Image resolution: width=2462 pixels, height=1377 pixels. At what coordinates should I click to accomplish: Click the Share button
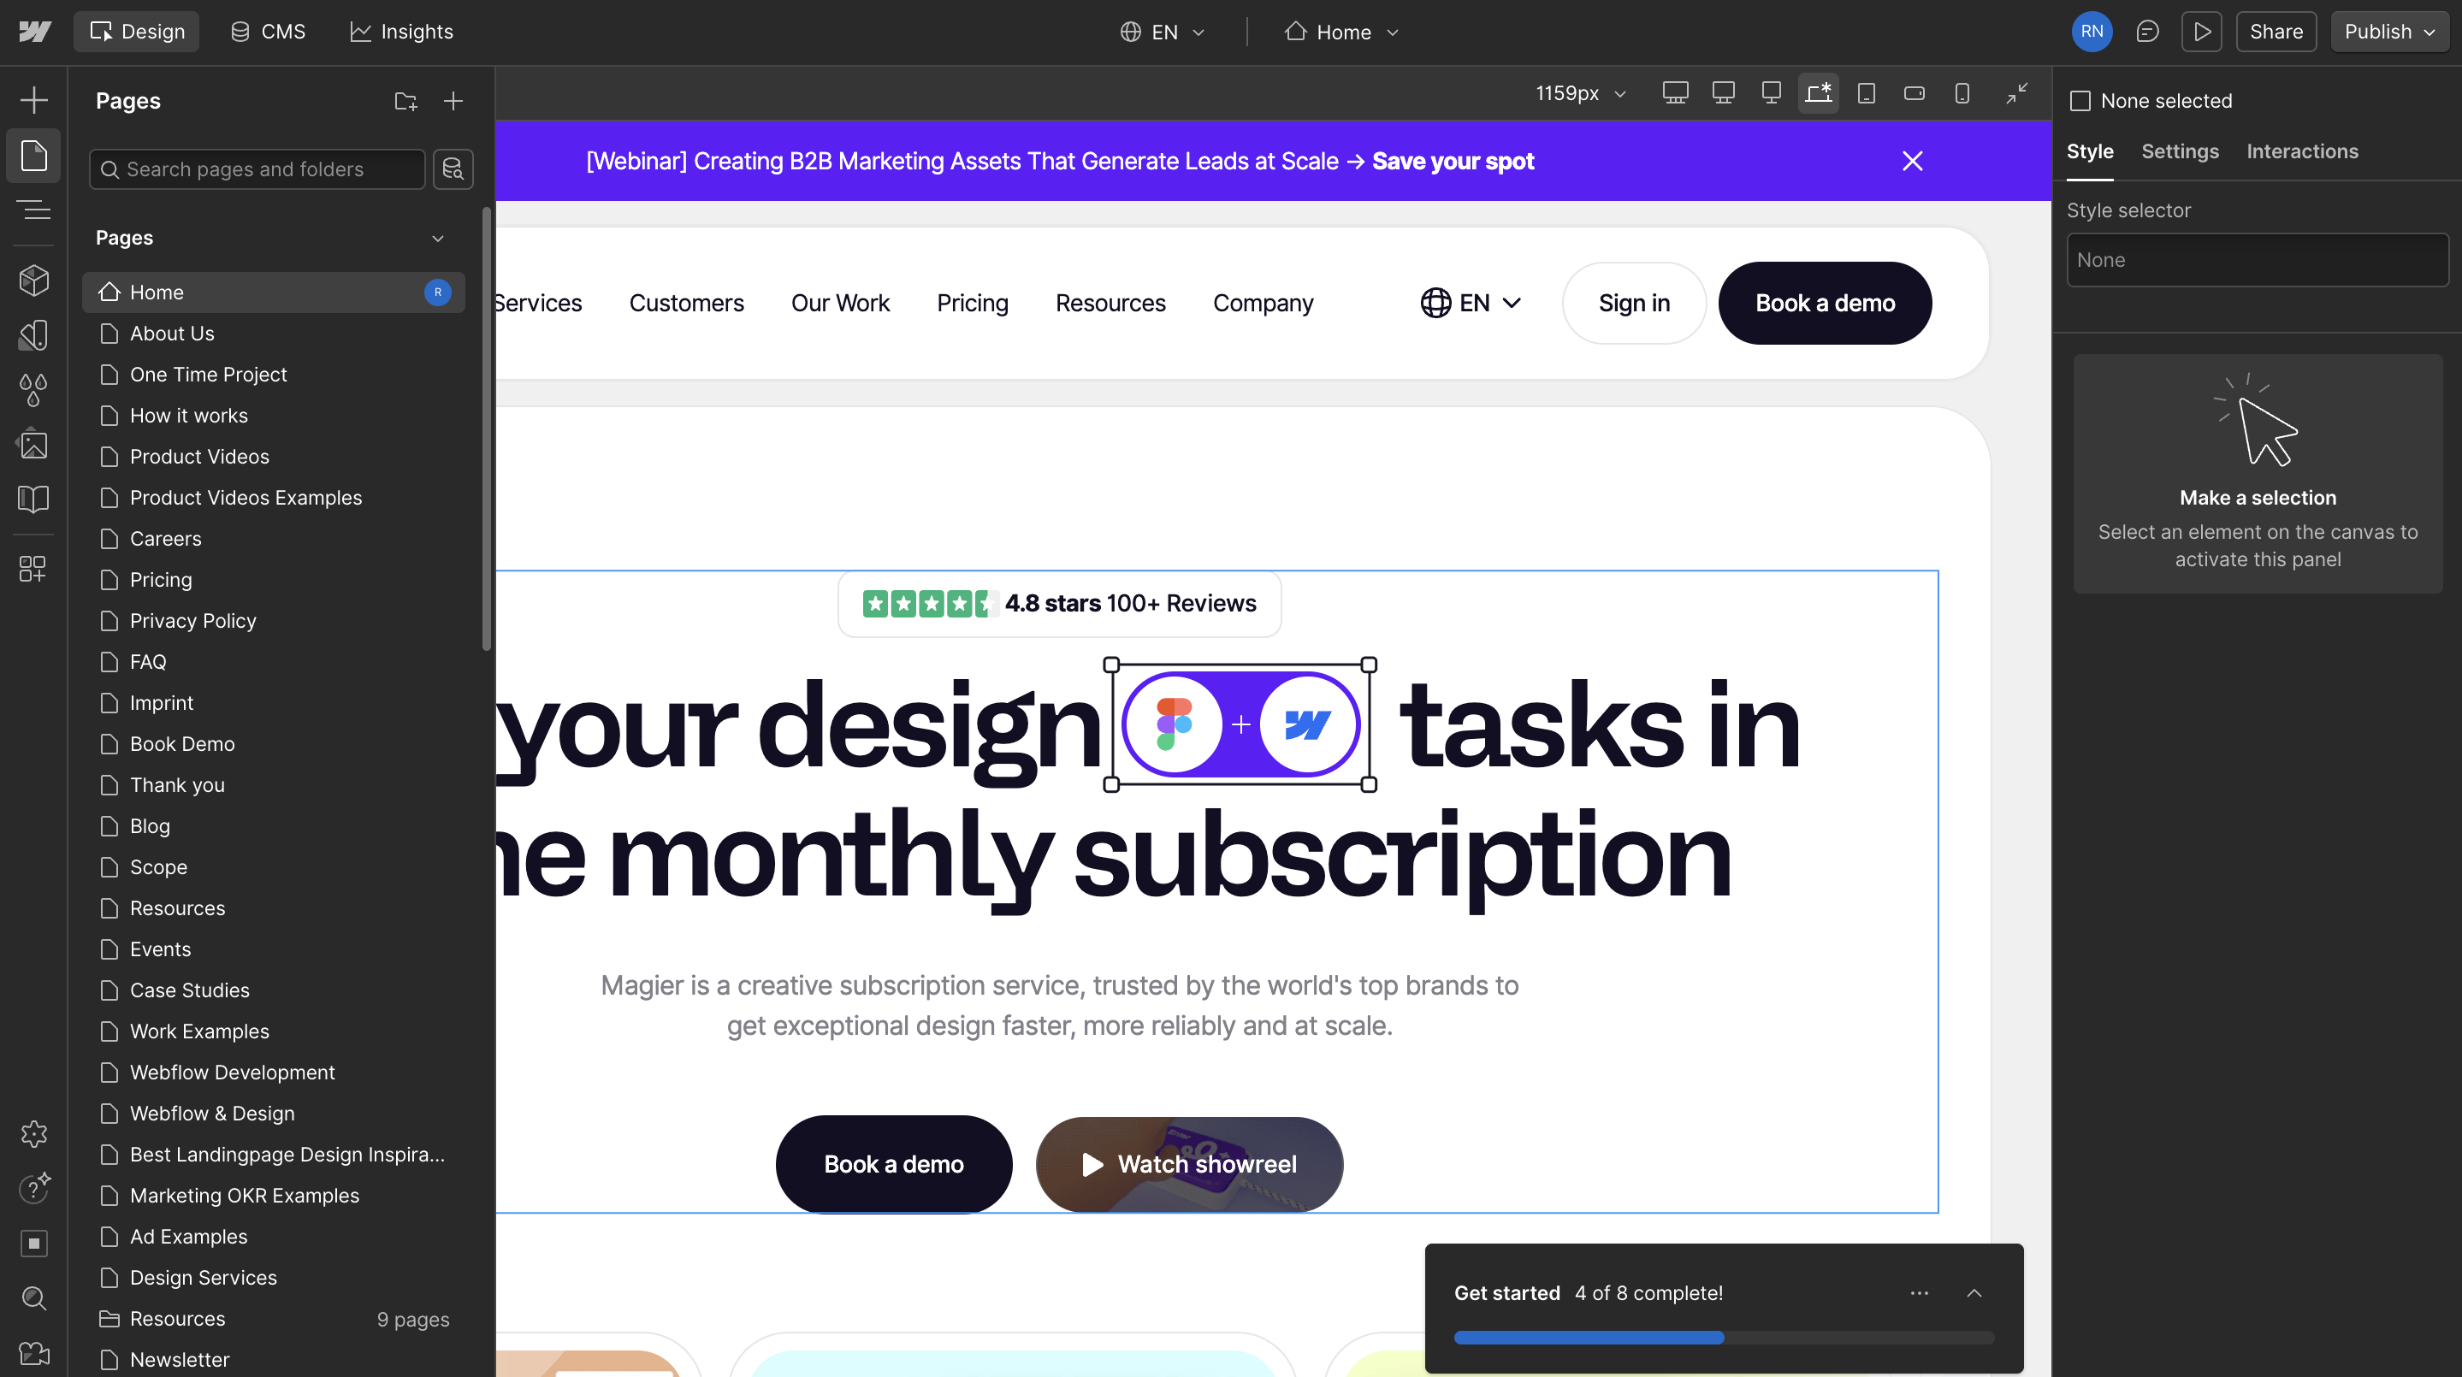[x=2276, y=32]
